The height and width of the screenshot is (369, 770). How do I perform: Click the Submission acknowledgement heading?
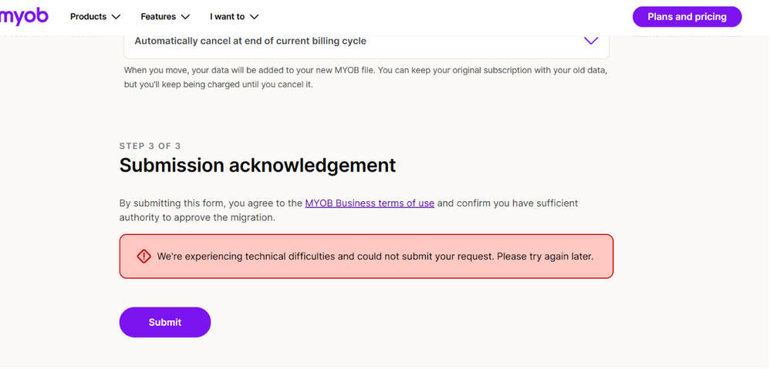(x=258, y=166)
